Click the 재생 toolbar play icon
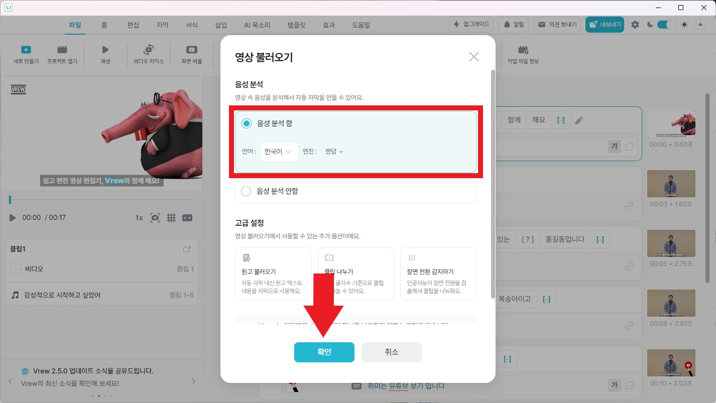The width and height of the screenshot is (716, 403). coord(105,50)
